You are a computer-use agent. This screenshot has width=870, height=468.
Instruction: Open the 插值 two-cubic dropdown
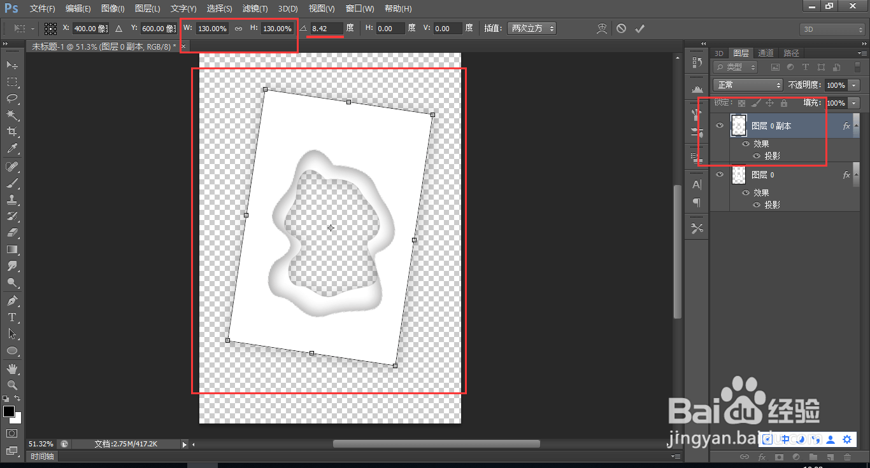click(x=532, y=29)
